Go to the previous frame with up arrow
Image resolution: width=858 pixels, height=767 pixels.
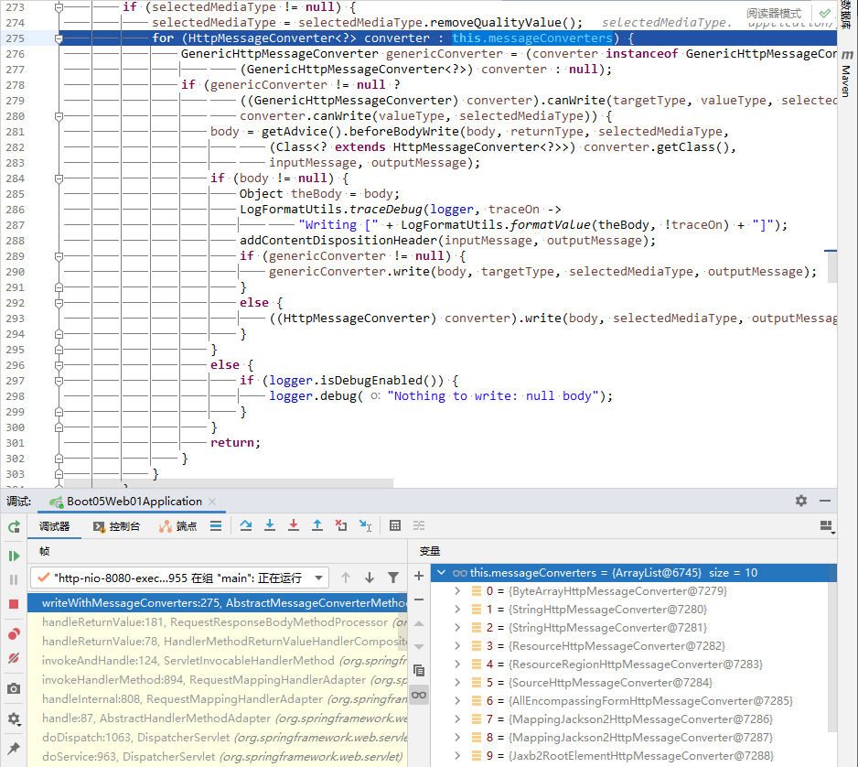[346, 578]
